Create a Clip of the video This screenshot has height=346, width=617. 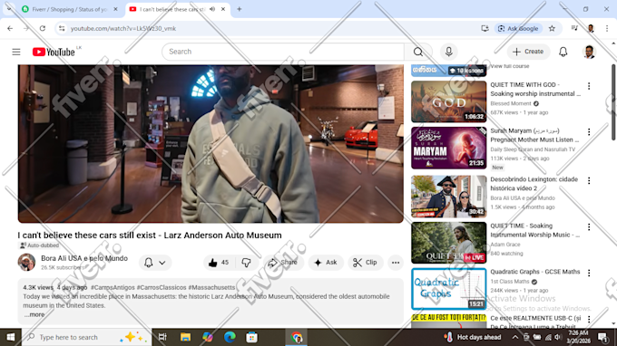click(x=365, y=263)
